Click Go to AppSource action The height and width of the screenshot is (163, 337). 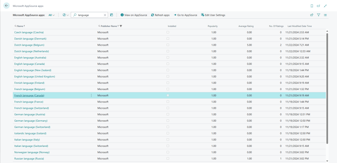[x=186, y=15]
